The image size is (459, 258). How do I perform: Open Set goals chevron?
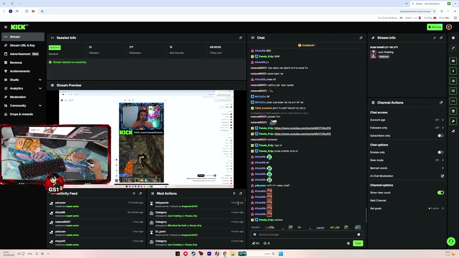(x=443, y=209)
